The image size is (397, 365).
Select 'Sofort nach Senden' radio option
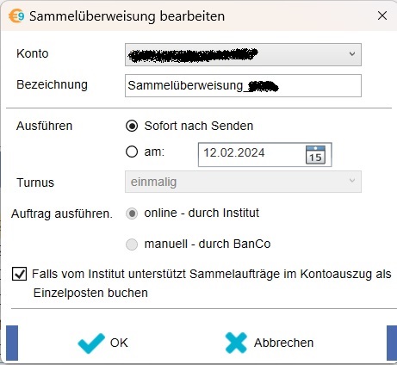[x=132, y=126]
